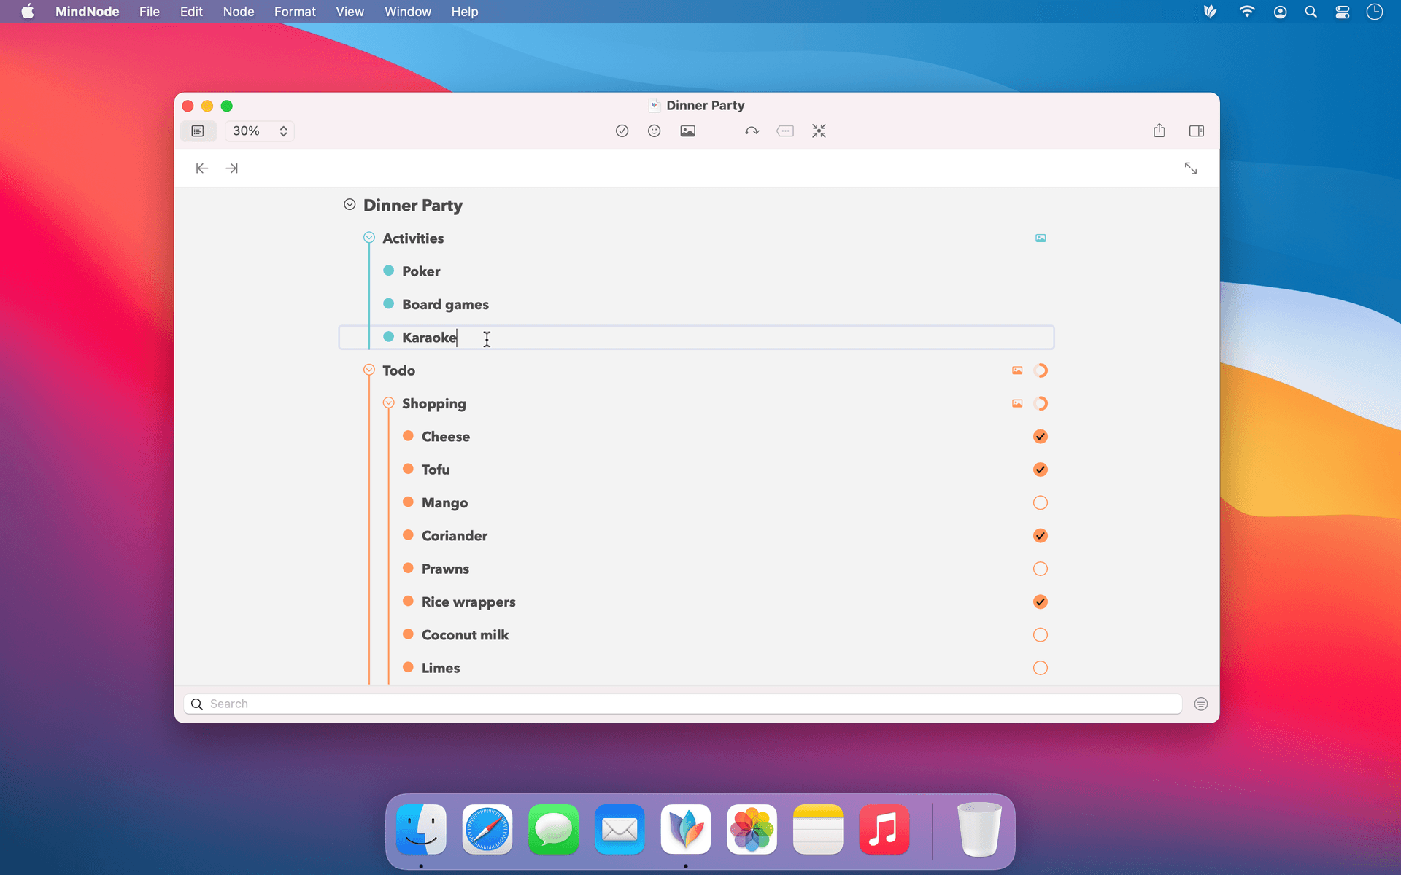Click the share icon in toolbar

point(1159,131)
